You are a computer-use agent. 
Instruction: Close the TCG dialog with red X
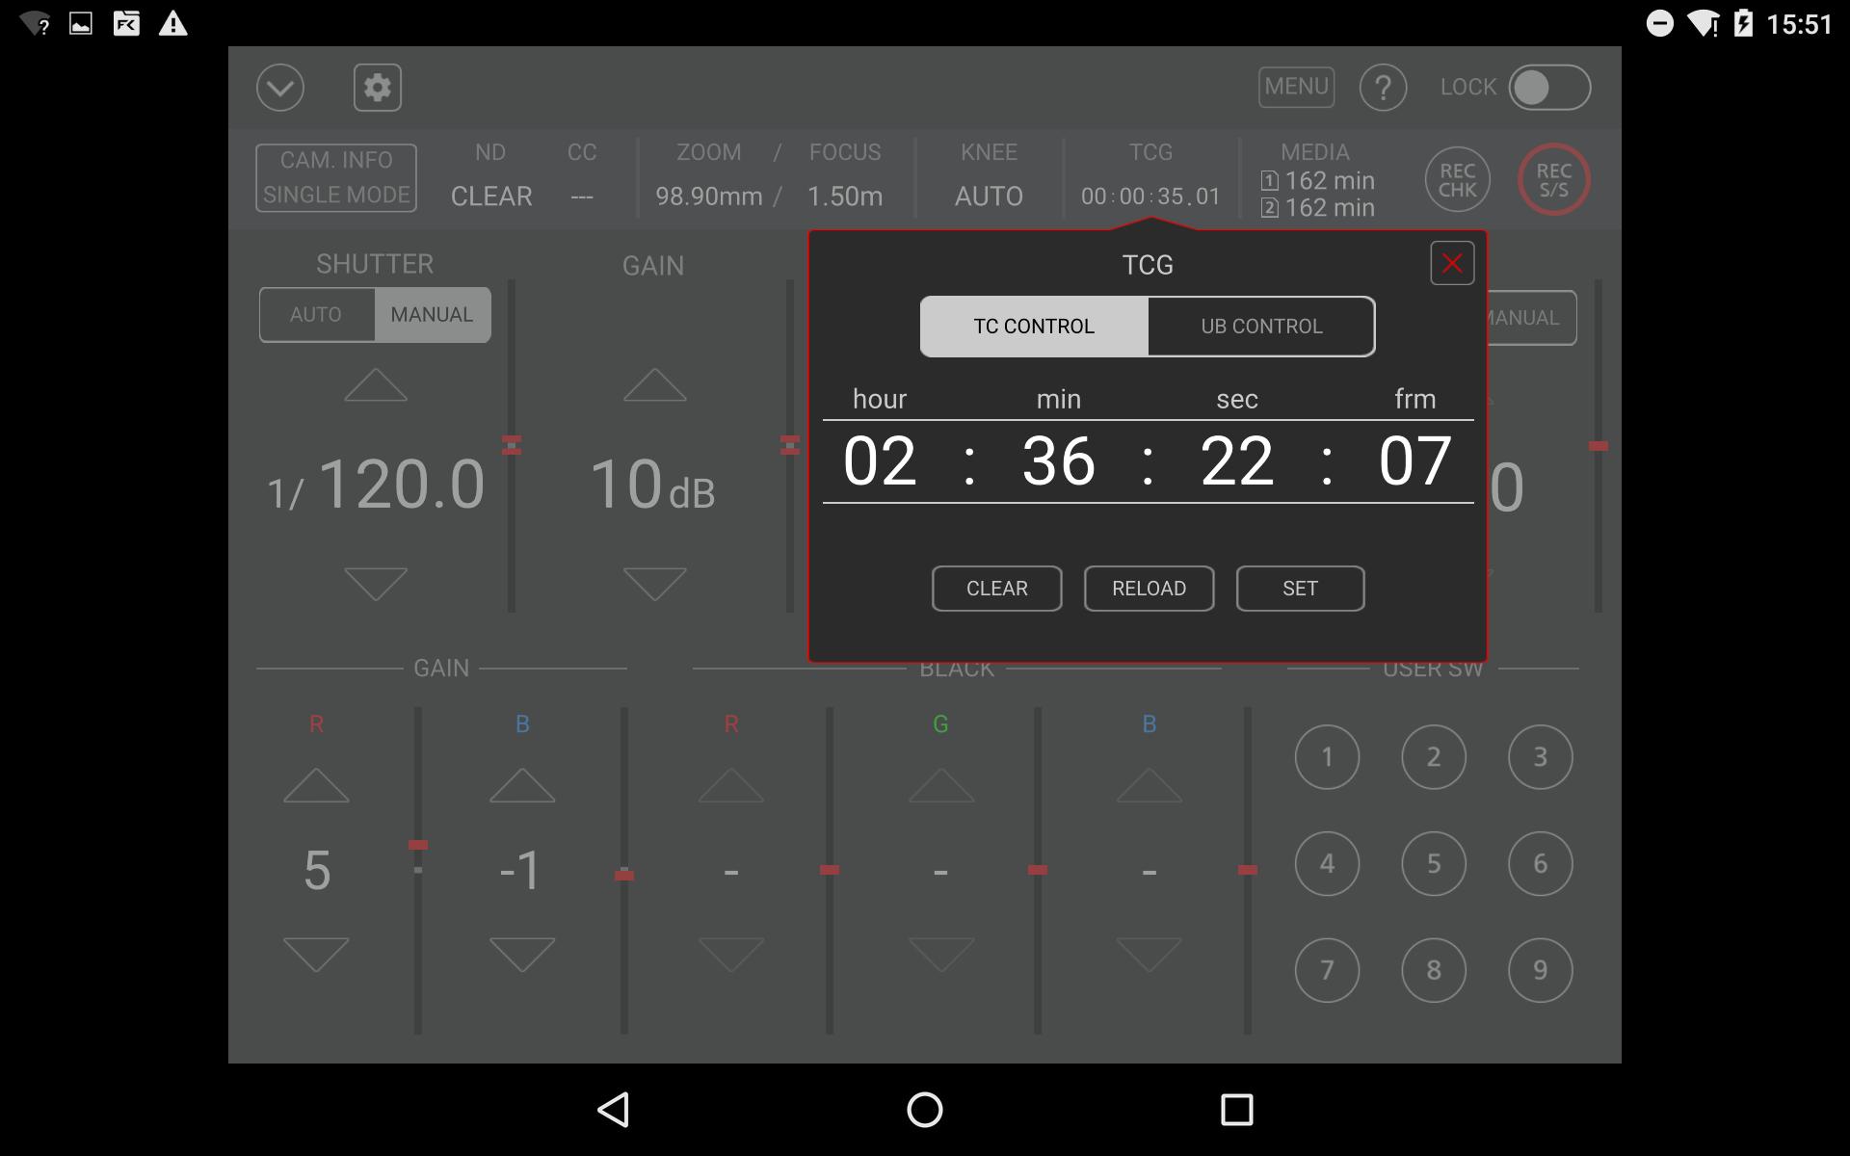(1452, 263)
